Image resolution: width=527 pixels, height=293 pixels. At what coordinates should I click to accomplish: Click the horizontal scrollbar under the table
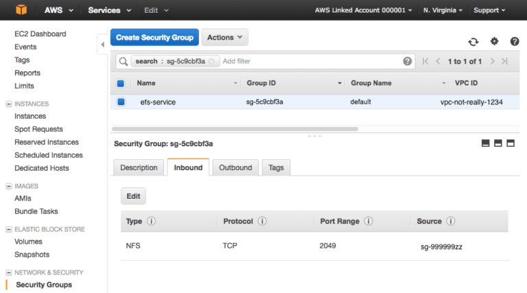(x=235, y=129)
